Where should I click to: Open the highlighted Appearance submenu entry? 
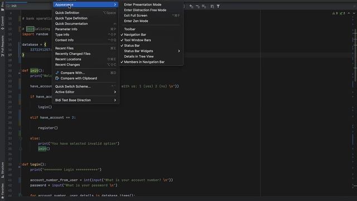(85, 4)
